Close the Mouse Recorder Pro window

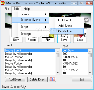89,3
